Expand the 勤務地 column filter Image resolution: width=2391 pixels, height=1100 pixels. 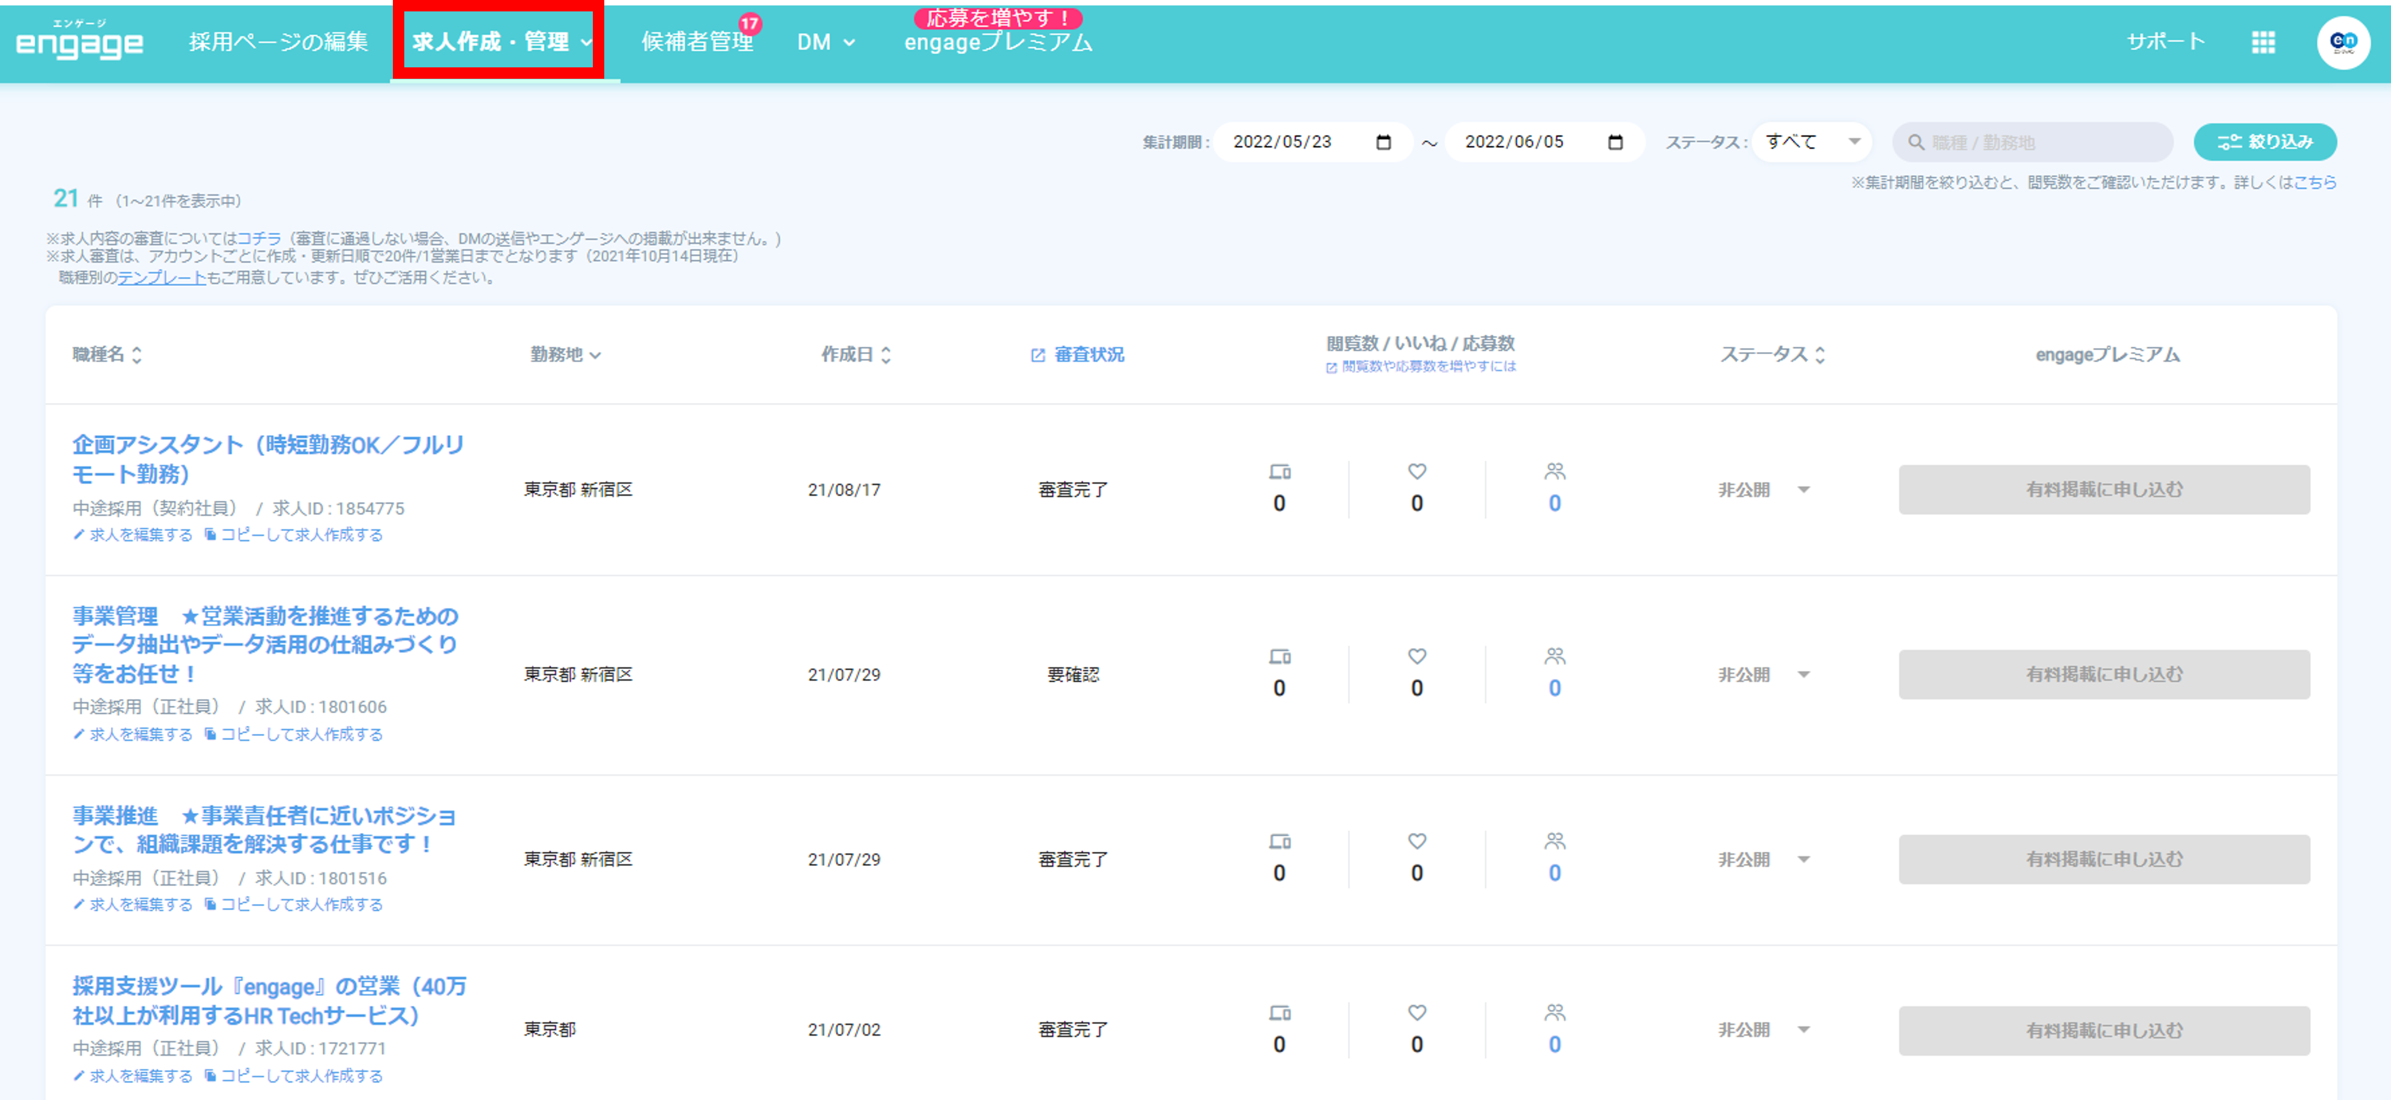pyautogui.click(x=566, y=354)
